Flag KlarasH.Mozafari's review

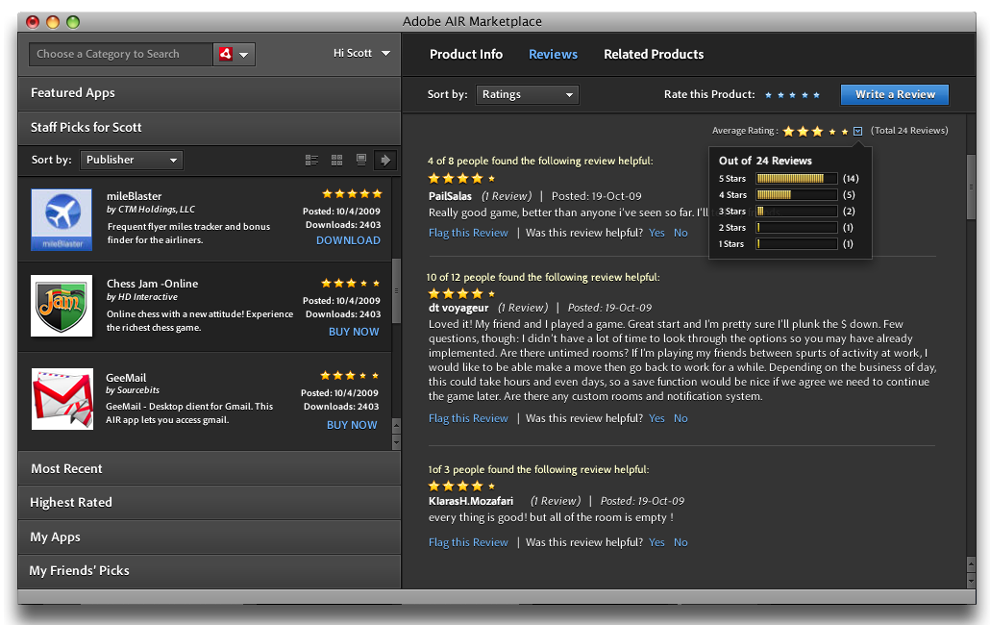[x=468, y=542]
